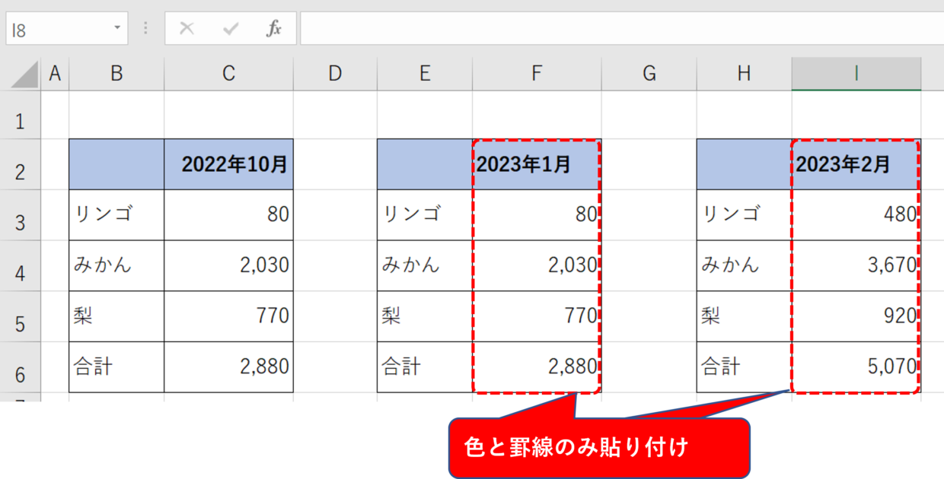Click 合計 cell in column B
This screenshot has width=944, height=479.
(116, 366)
